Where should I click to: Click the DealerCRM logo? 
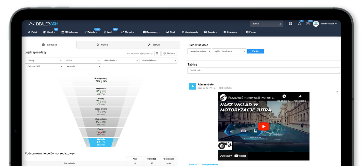coord(43,24)
